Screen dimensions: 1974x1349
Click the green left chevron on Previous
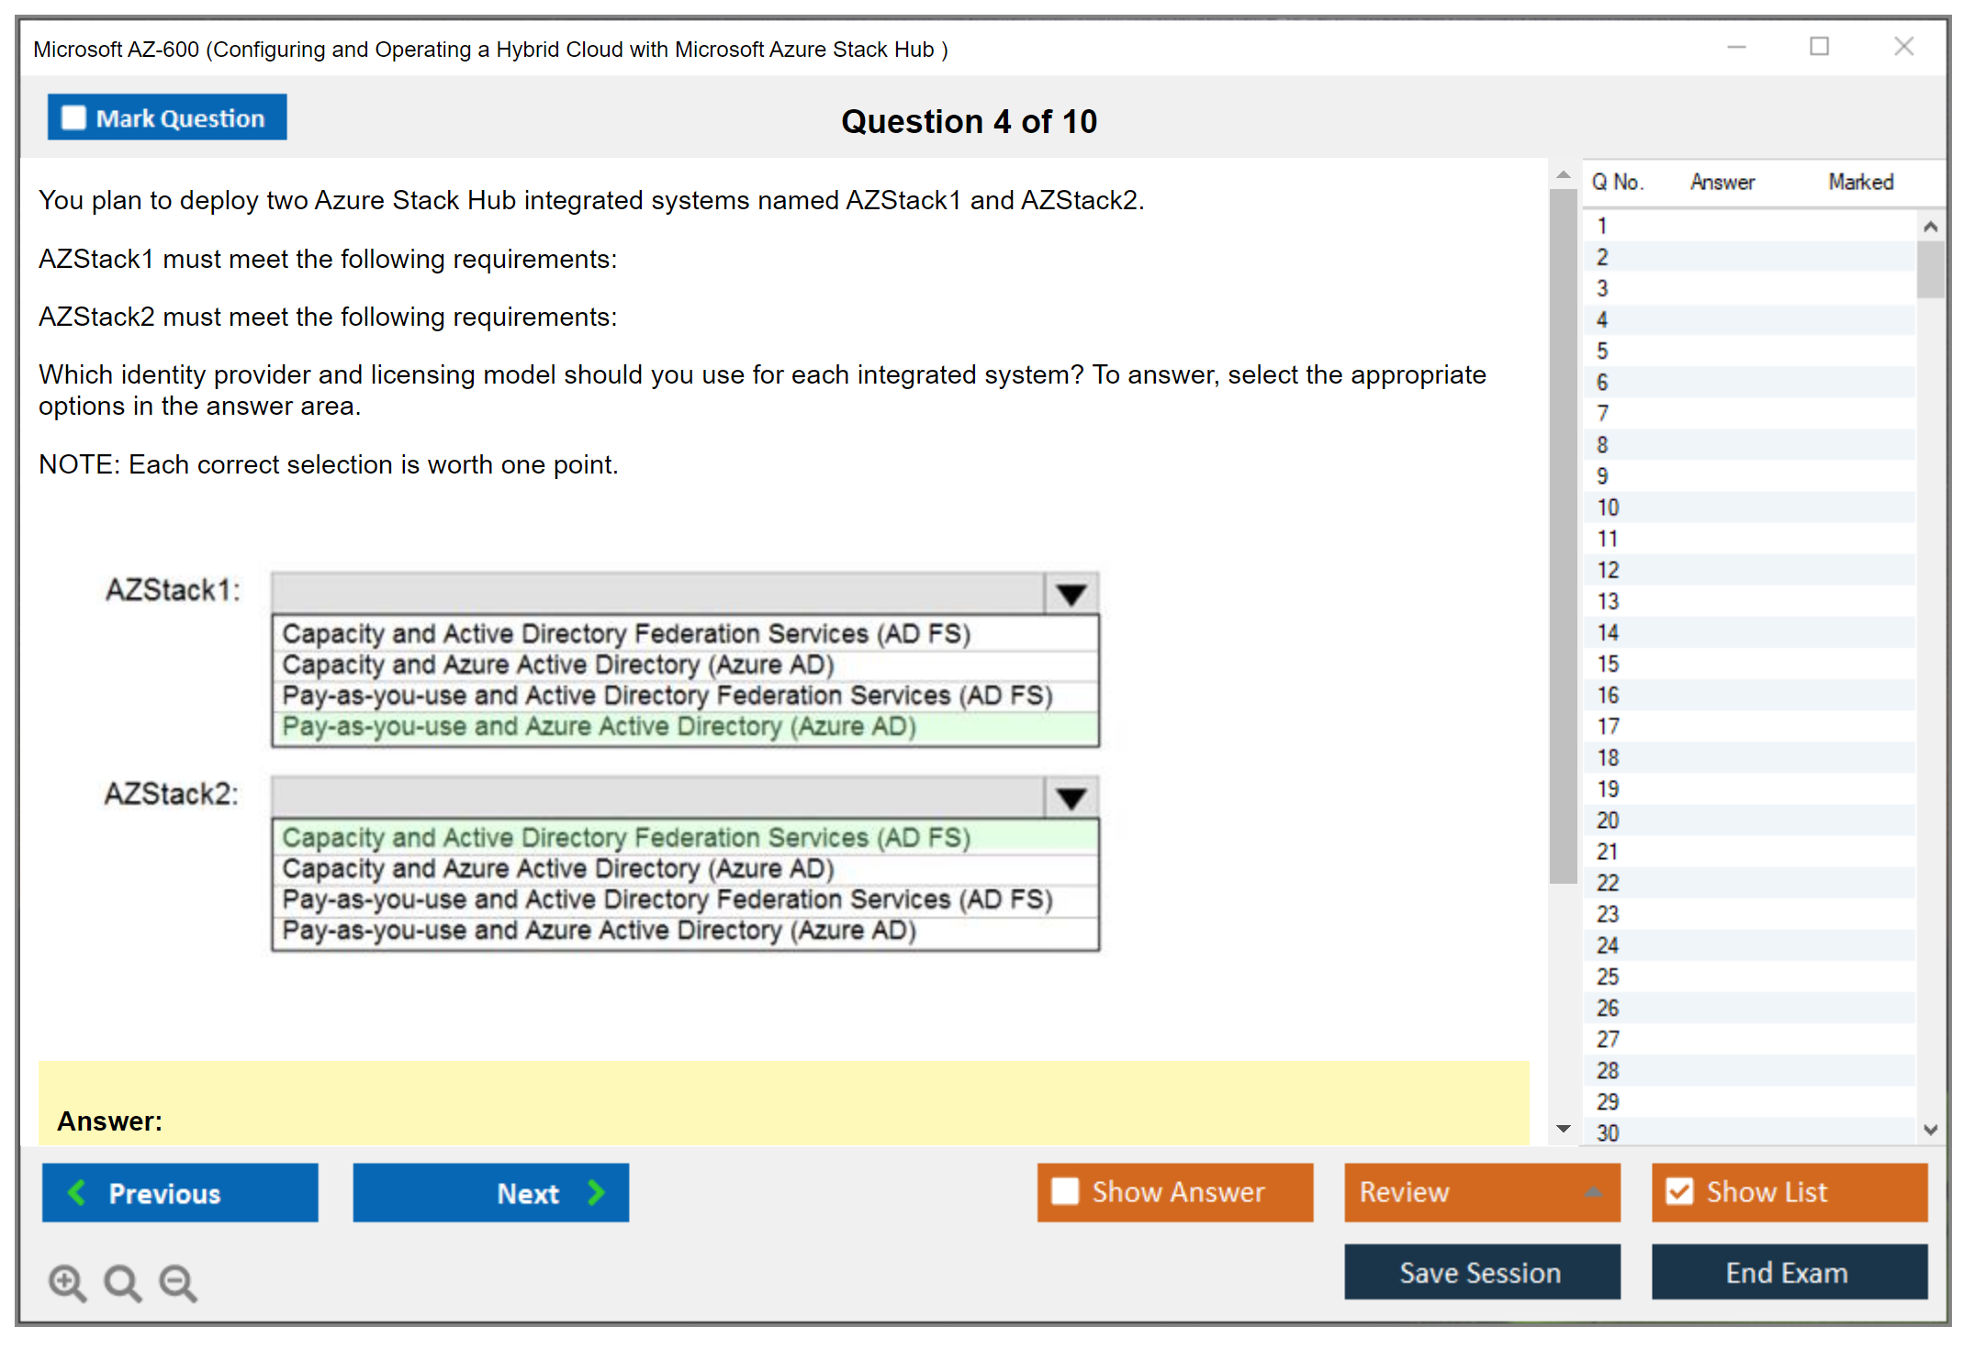coord(77,1192)
